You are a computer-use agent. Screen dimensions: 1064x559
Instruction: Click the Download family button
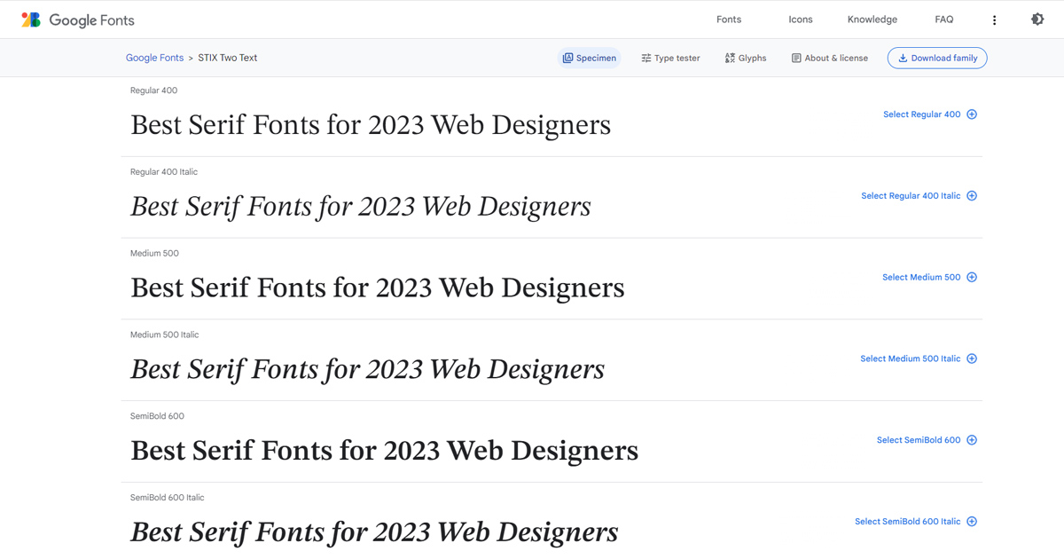(937, 58)
